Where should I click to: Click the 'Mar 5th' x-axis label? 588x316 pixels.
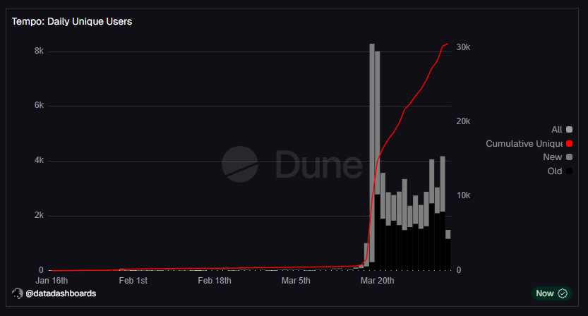[x=296, y=281]
